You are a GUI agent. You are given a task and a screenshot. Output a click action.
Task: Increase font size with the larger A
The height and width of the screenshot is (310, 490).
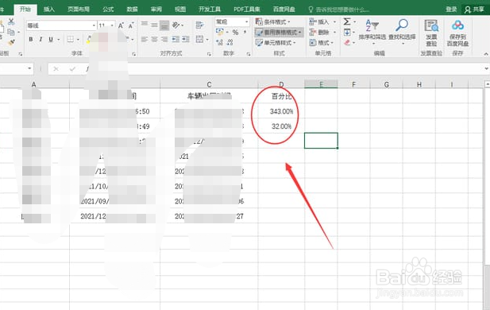point(121,25)
